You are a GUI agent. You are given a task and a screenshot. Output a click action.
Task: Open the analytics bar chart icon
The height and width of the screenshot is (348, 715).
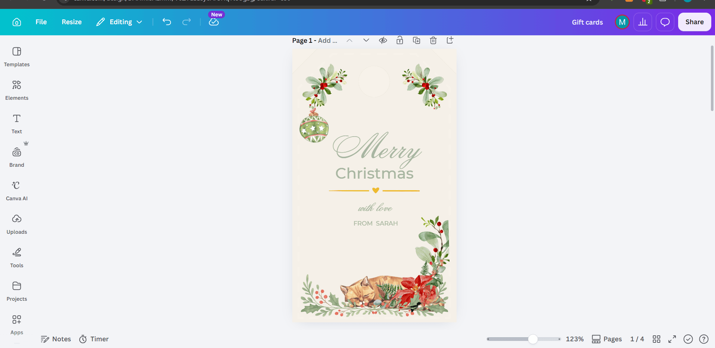click(643, 22)
